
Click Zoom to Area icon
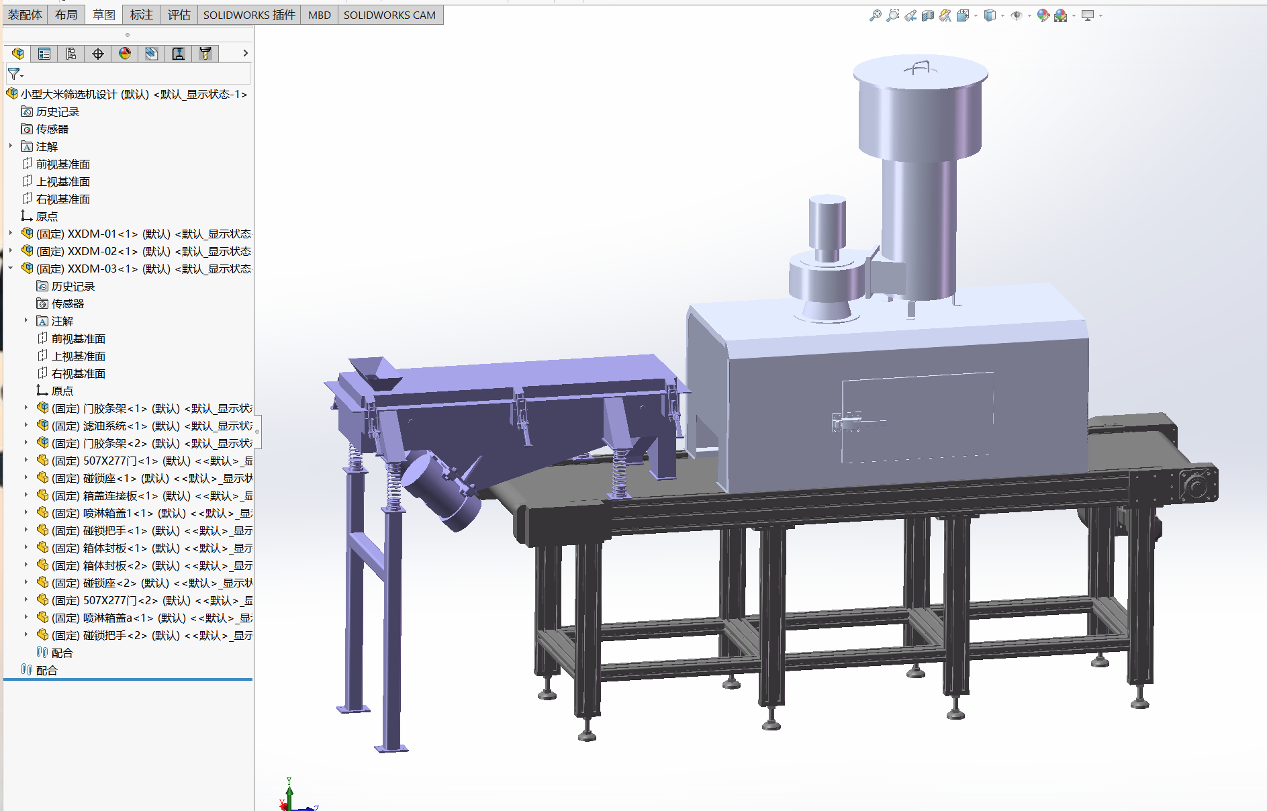(892, 15)
